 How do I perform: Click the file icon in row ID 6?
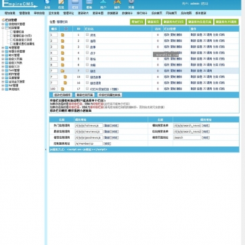click(62, 65)
